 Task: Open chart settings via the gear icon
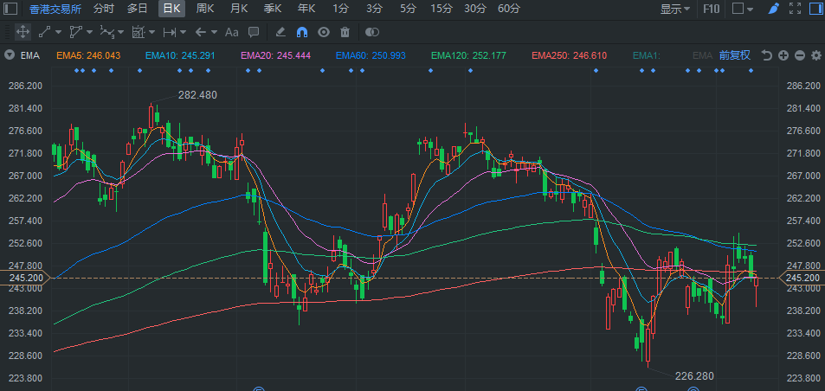(816, 55)
